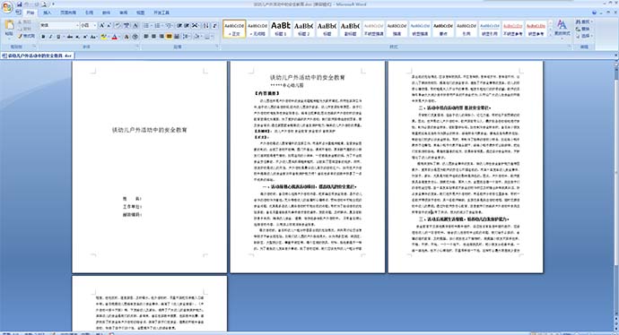Align text to the left
Image resolution: width=619 pixels, height=335 pixels.
(146, 37)
